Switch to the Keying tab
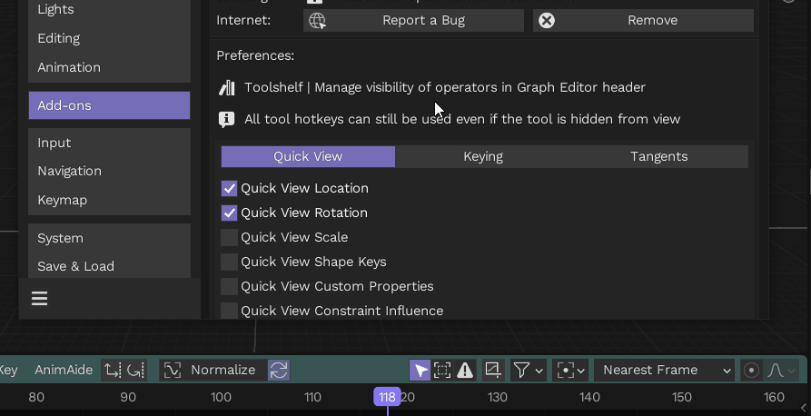 pos(483,156)
